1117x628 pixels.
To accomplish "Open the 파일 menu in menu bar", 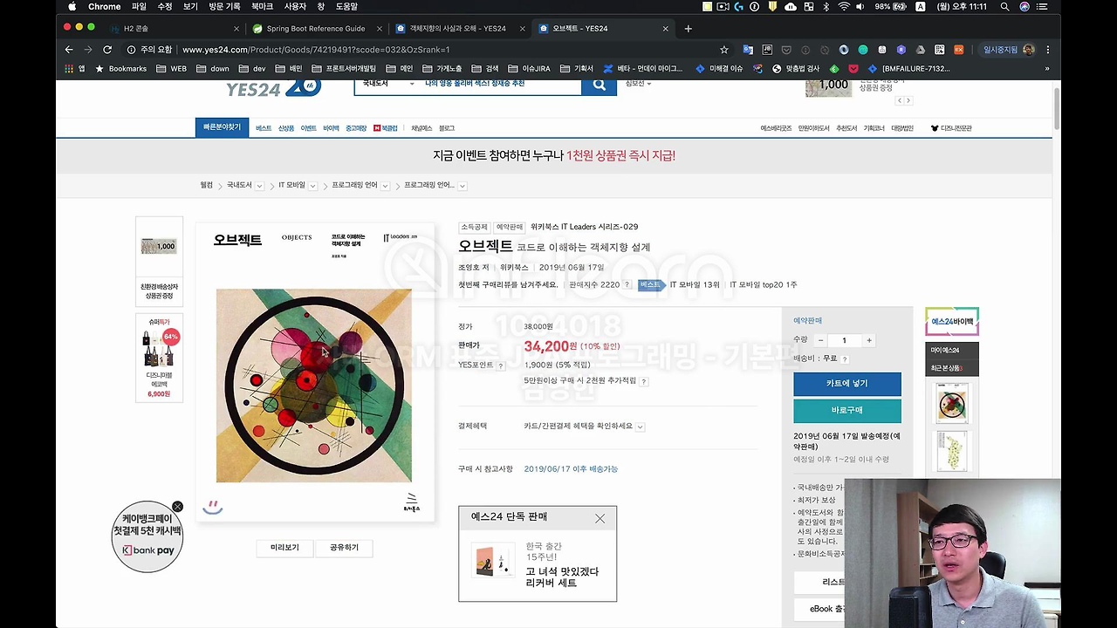I will pyautogui.click(x=139, y=6).
